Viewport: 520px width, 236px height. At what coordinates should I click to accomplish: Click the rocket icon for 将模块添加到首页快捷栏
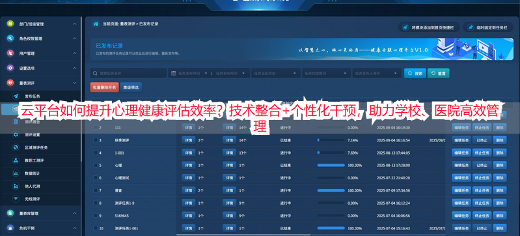pyautogui.click(x=405, y=27)
